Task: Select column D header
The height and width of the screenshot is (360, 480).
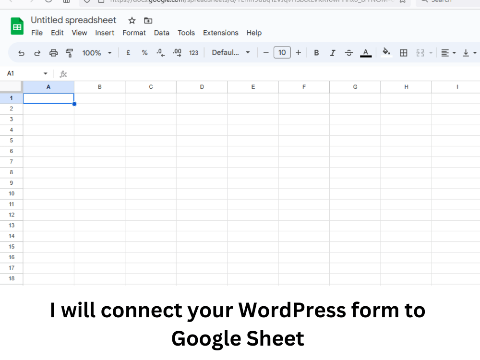Action: (202, 87)
